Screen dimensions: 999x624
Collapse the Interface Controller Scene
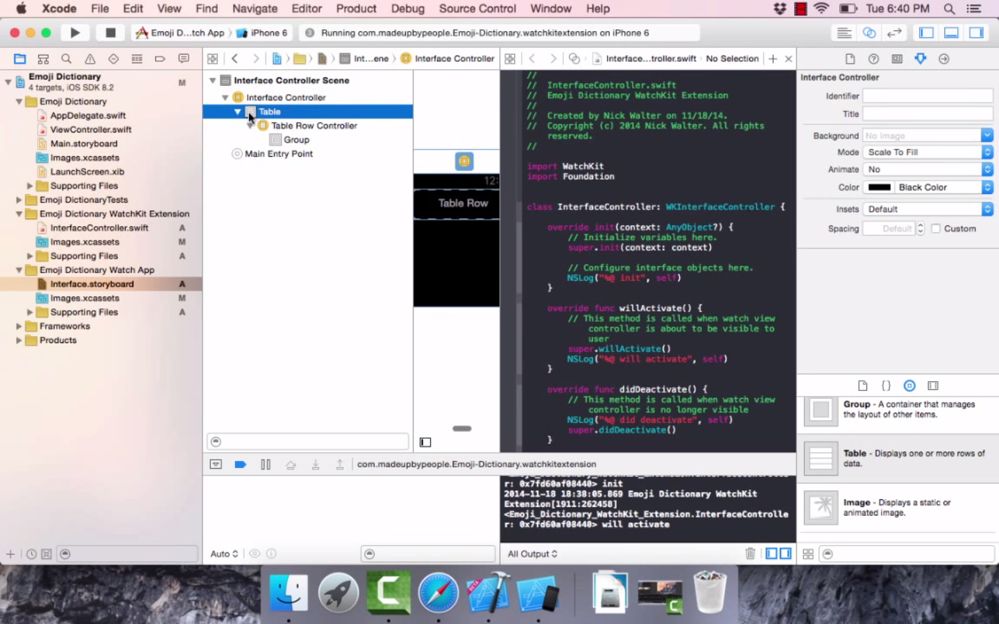tap(212, 80)
